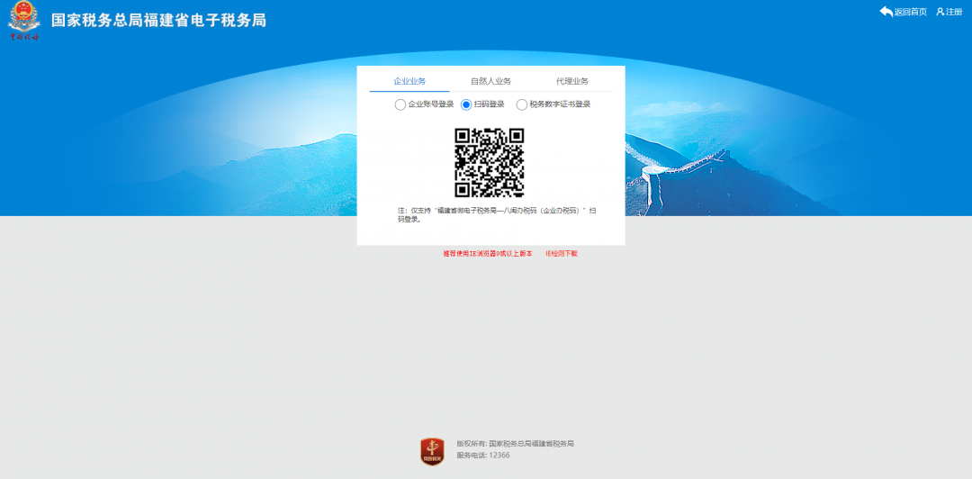Image resolution: width=972 pixels, height=479 pixels.
Task: Click the red browser recommendation text
Action: click(488, 254)
